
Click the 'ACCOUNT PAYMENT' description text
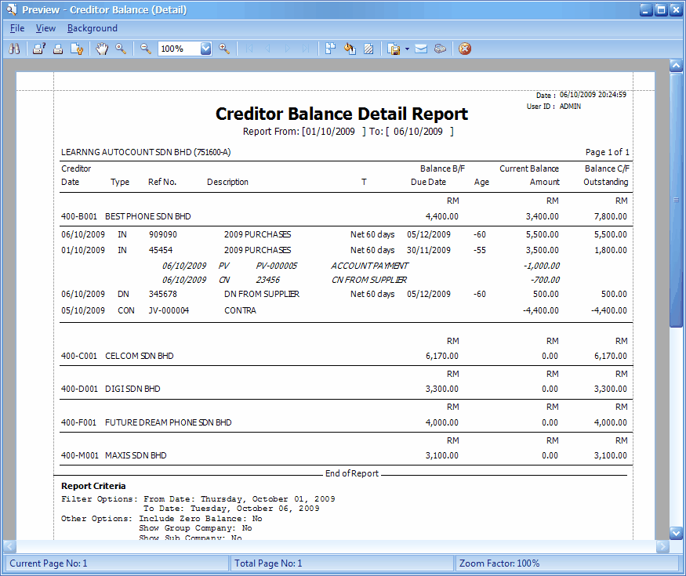pos(370,266)
